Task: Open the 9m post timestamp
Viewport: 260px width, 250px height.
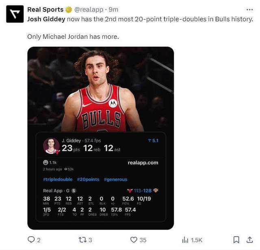Action: (x=113, y=10)
